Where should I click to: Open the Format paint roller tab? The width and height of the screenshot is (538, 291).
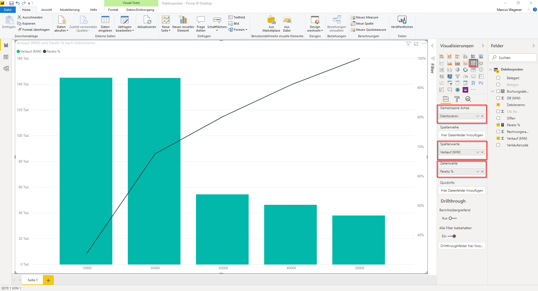click(x=457, y=99)
